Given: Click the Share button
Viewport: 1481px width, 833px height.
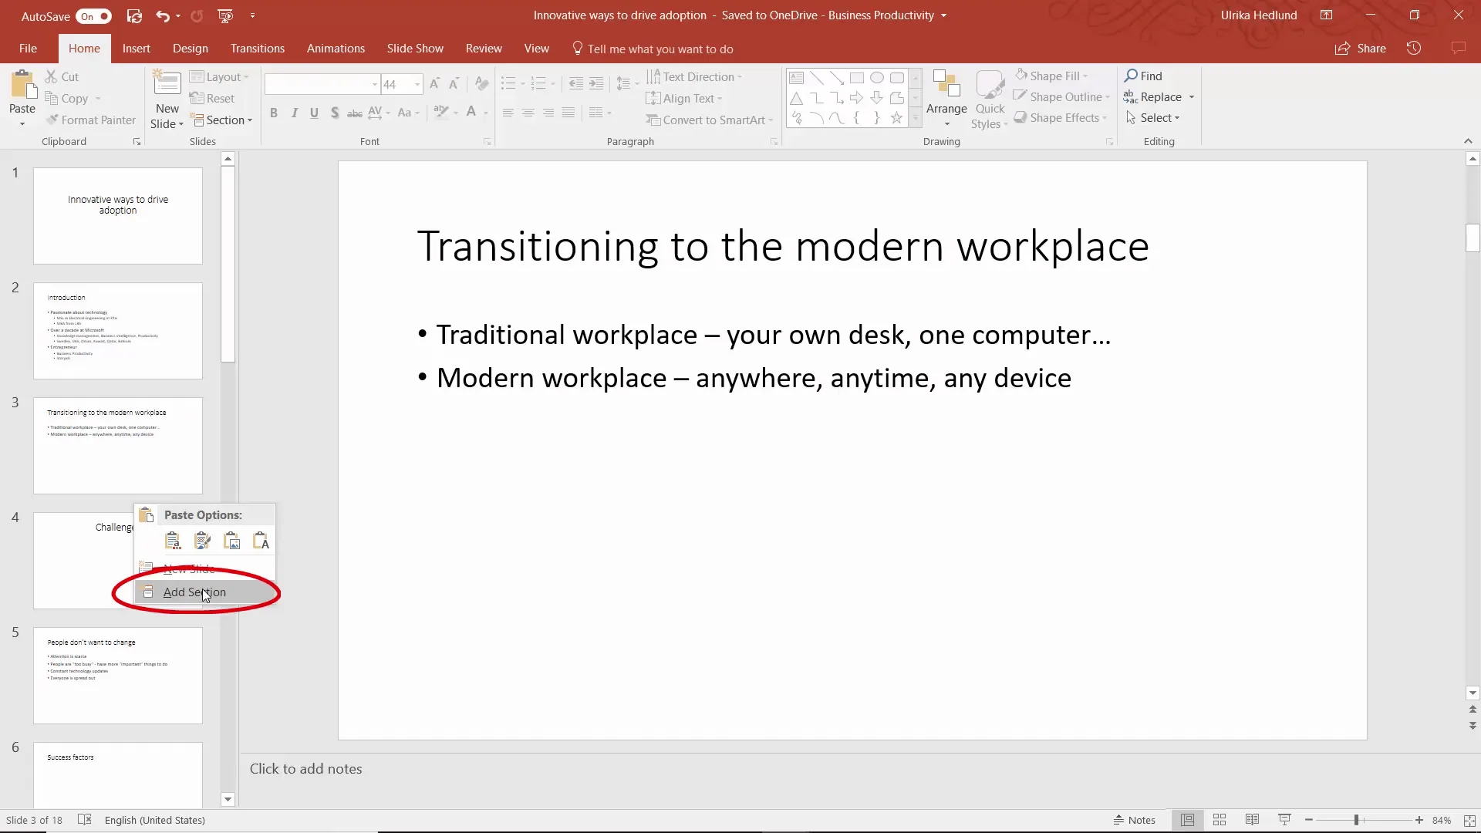Looking at the screenshot, I should pyautogui.click(x=1361, y=48).
